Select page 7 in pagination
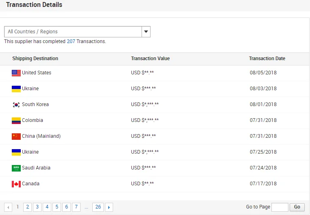The height and width of the screenshot is (215, 310). click(76, 207)
